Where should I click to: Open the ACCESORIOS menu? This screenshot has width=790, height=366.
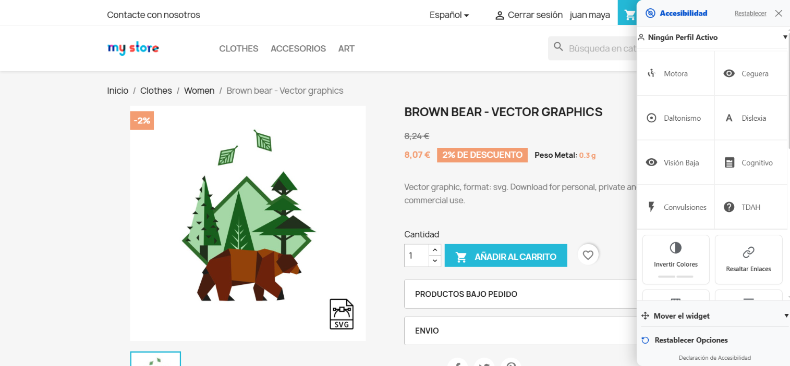(x=298, y=48)
